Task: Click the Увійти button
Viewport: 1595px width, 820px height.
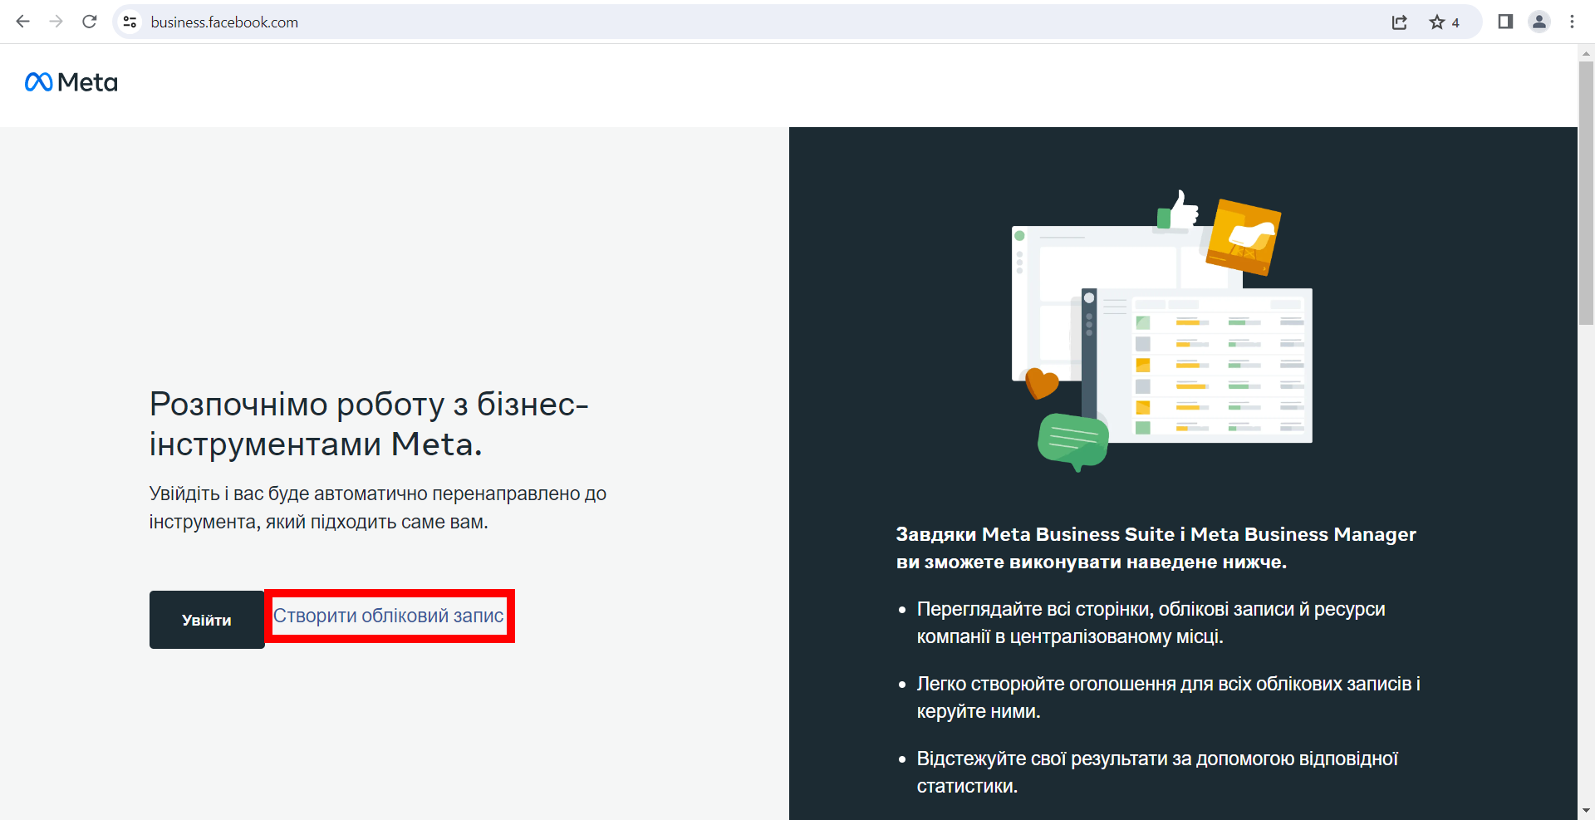Action: (x=207, y=620)
